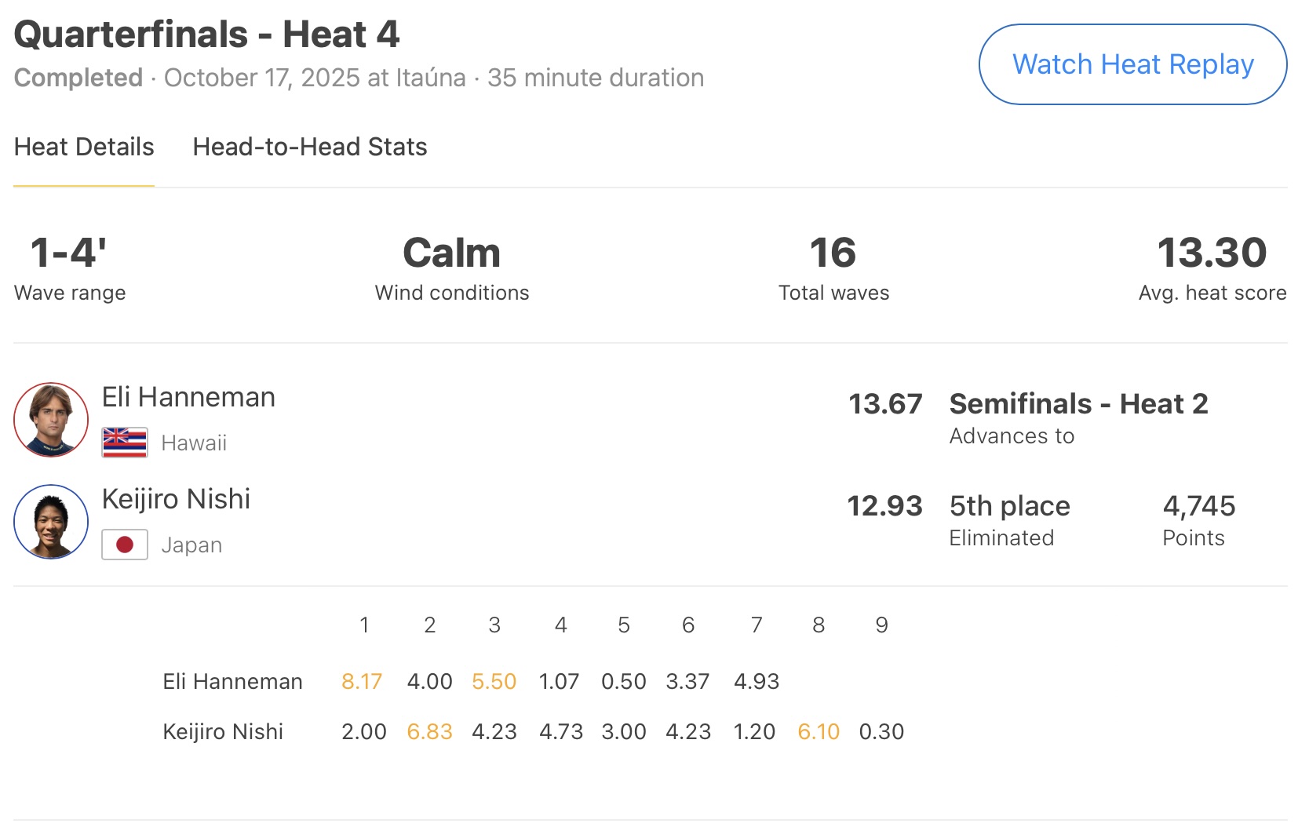The image size is (1309, 838).
Task: Click Keijiro Nishi's 6.83 wave score
Action: (x=429, y=731)
